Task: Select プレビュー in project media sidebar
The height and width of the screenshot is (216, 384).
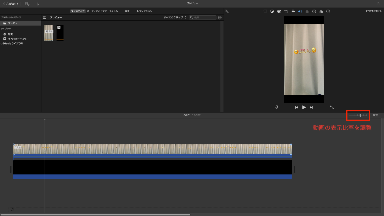Action: pos(21,23)
